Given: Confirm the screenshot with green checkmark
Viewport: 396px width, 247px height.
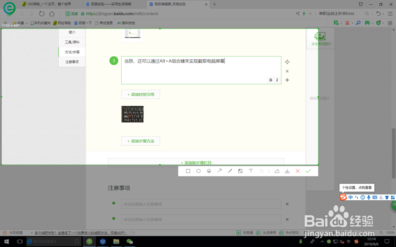Looking at the screenshot, I should tap(308, 171).
